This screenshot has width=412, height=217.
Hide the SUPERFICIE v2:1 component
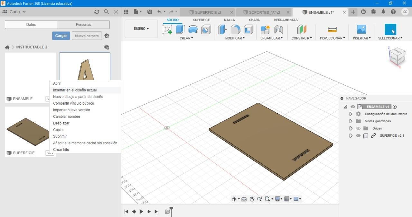(x=358, y=136)
